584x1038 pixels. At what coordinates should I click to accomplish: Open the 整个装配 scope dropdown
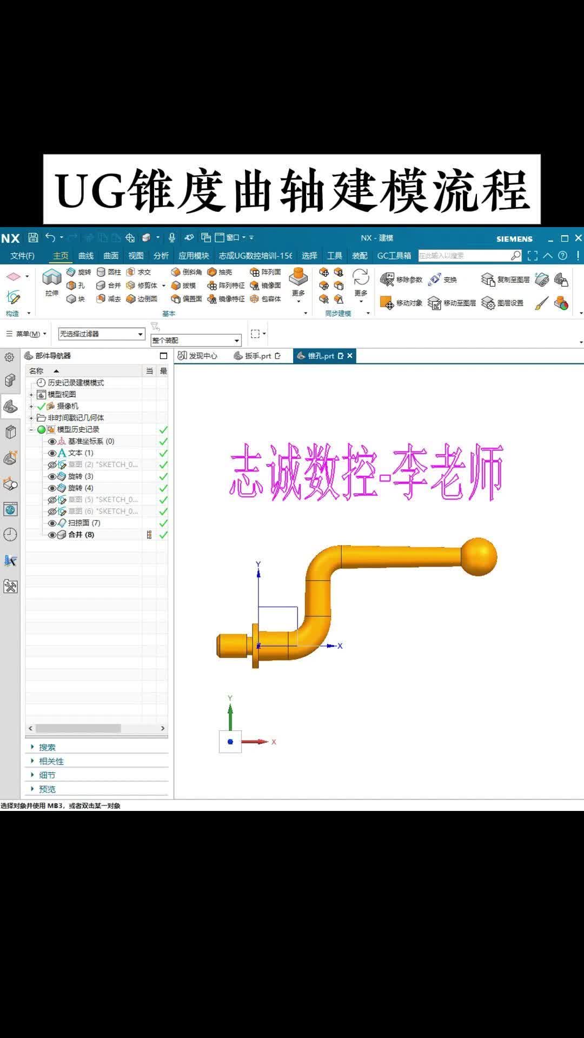pyautogui.click(x=196, y=340)
